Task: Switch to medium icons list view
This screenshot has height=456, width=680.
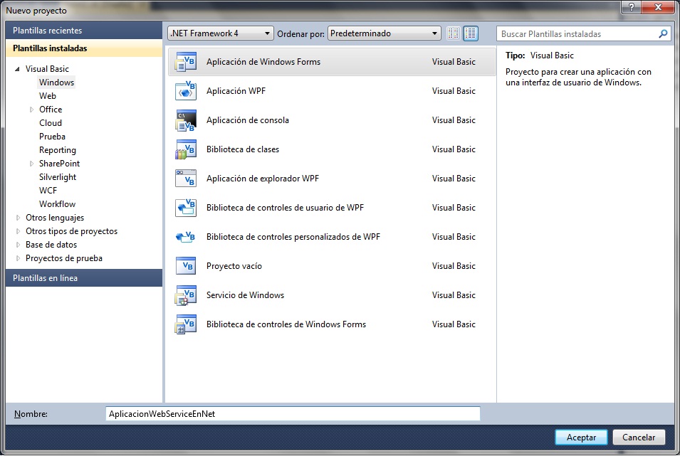Action: coord(471,33)
